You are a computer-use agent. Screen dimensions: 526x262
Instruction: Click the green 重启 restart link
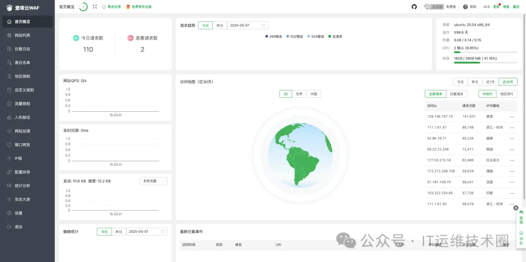(x=516, y=7)
